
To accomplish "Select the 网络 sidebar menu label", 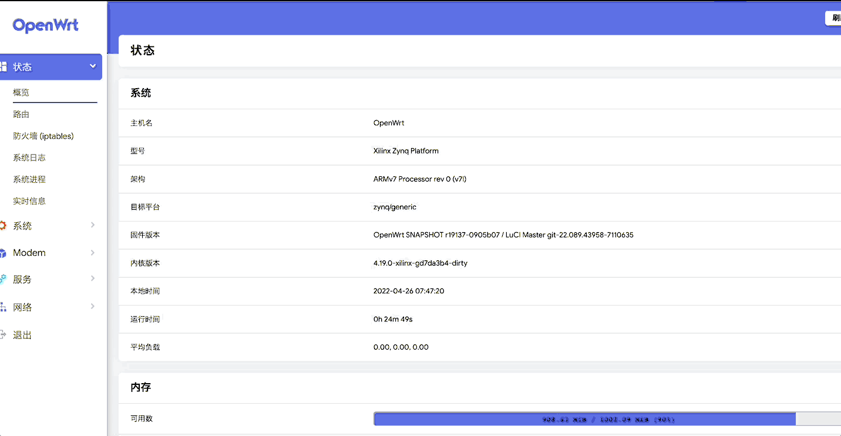I will pyautogui.click(x=22, y=307).
